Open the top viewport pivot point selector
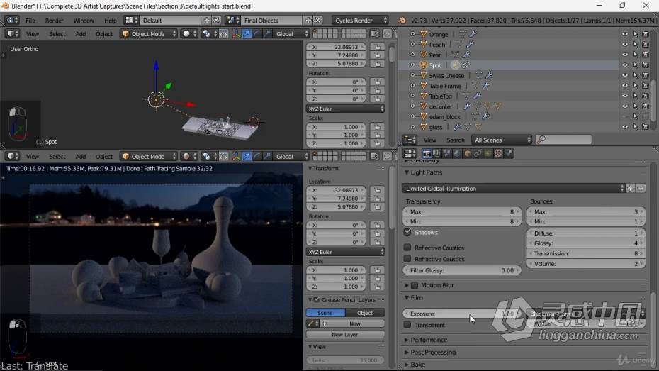The height and width of the screenshot is (371, 659). tap(208, 33)
